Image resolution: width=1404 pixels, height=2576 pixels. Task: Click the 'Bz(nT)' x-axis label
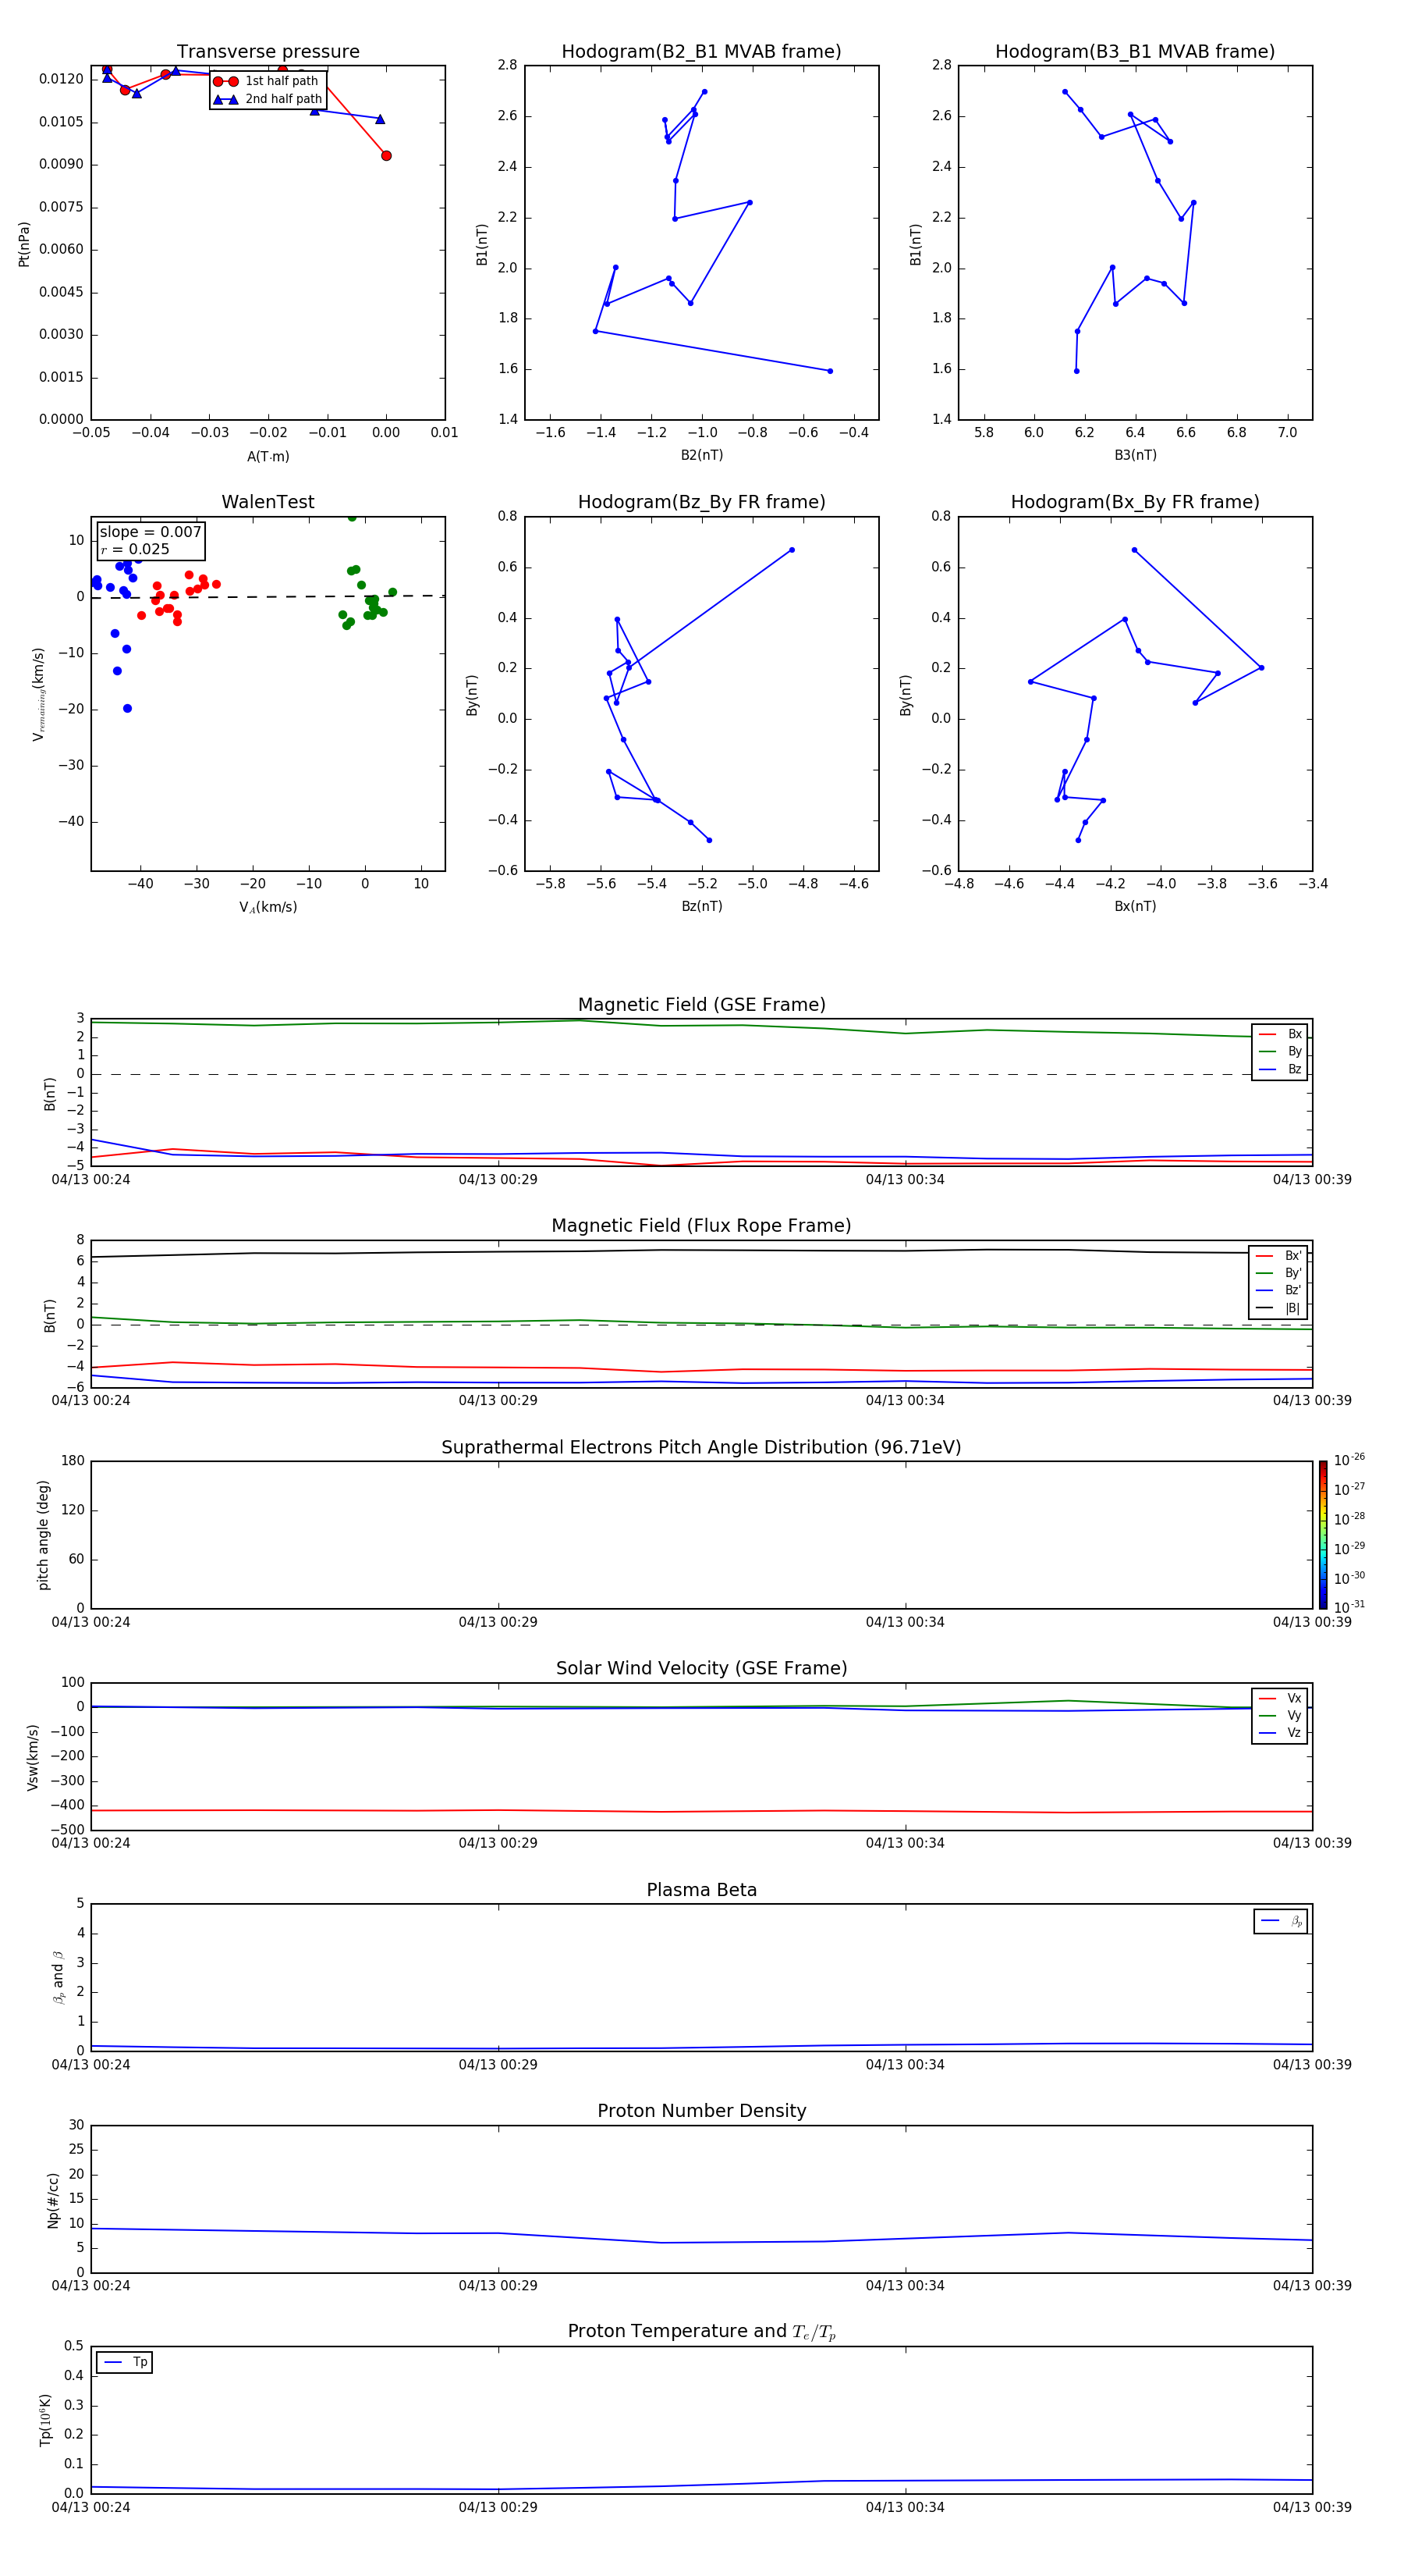(x=701, y=906)
